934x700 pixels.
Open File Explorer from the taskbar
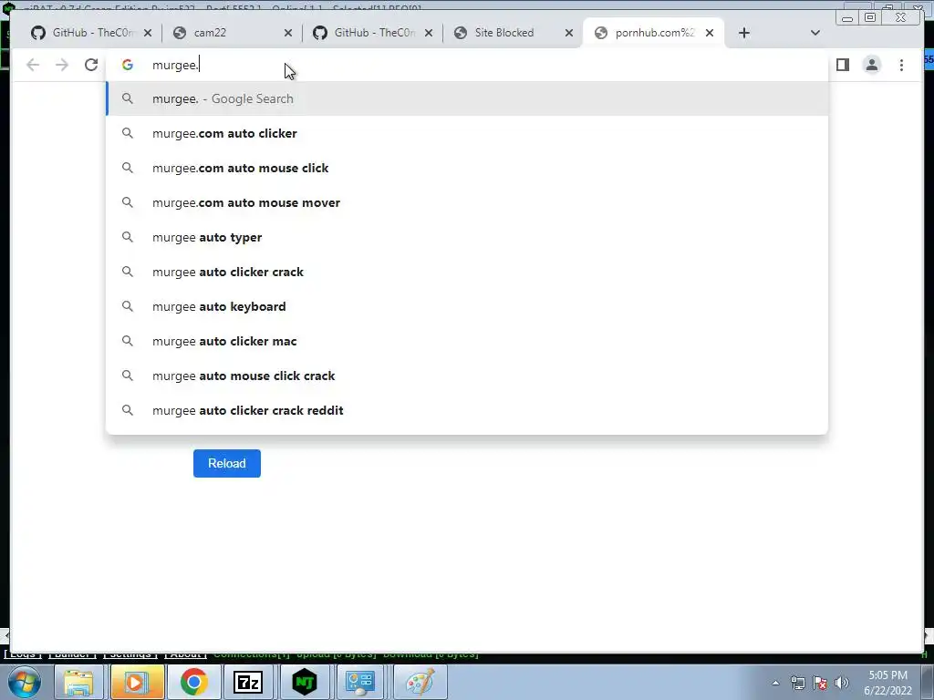point(78,682)
